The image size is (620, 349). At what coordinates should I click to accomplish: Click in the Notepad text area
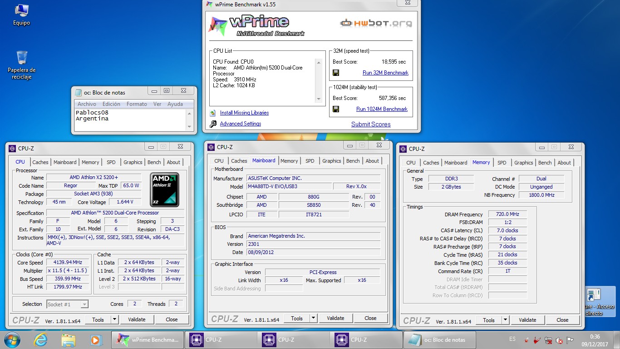[130, 120]
